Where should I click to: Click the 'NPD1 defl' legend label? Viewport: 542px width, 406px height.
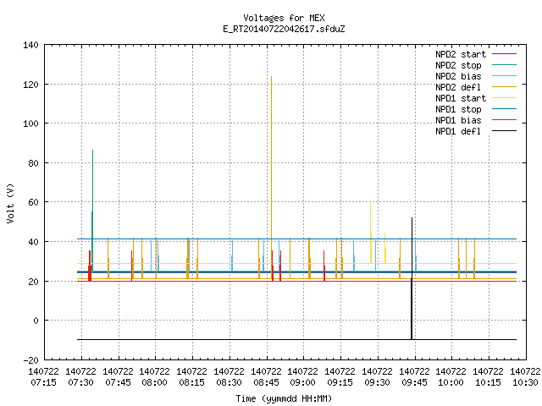tap(458, 132)
